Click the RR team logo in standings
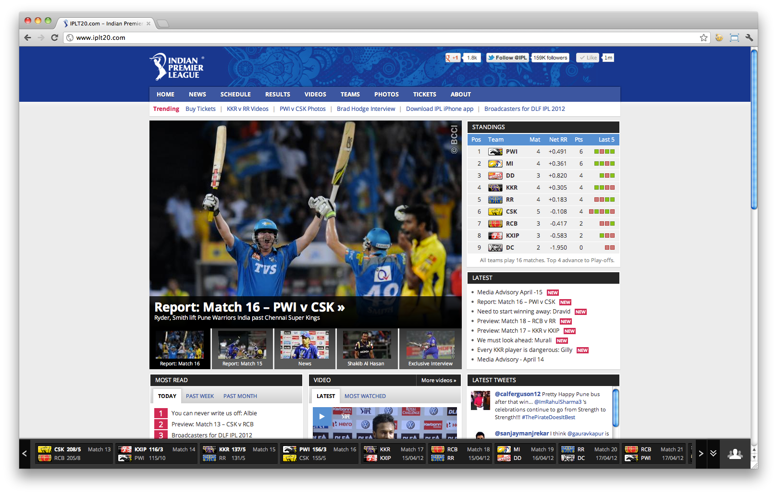 coord(495,200)
